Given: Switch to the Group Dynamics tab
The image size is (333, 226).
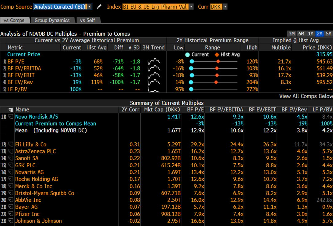Looking at the screenshot, I should click(x=52, y=20).
